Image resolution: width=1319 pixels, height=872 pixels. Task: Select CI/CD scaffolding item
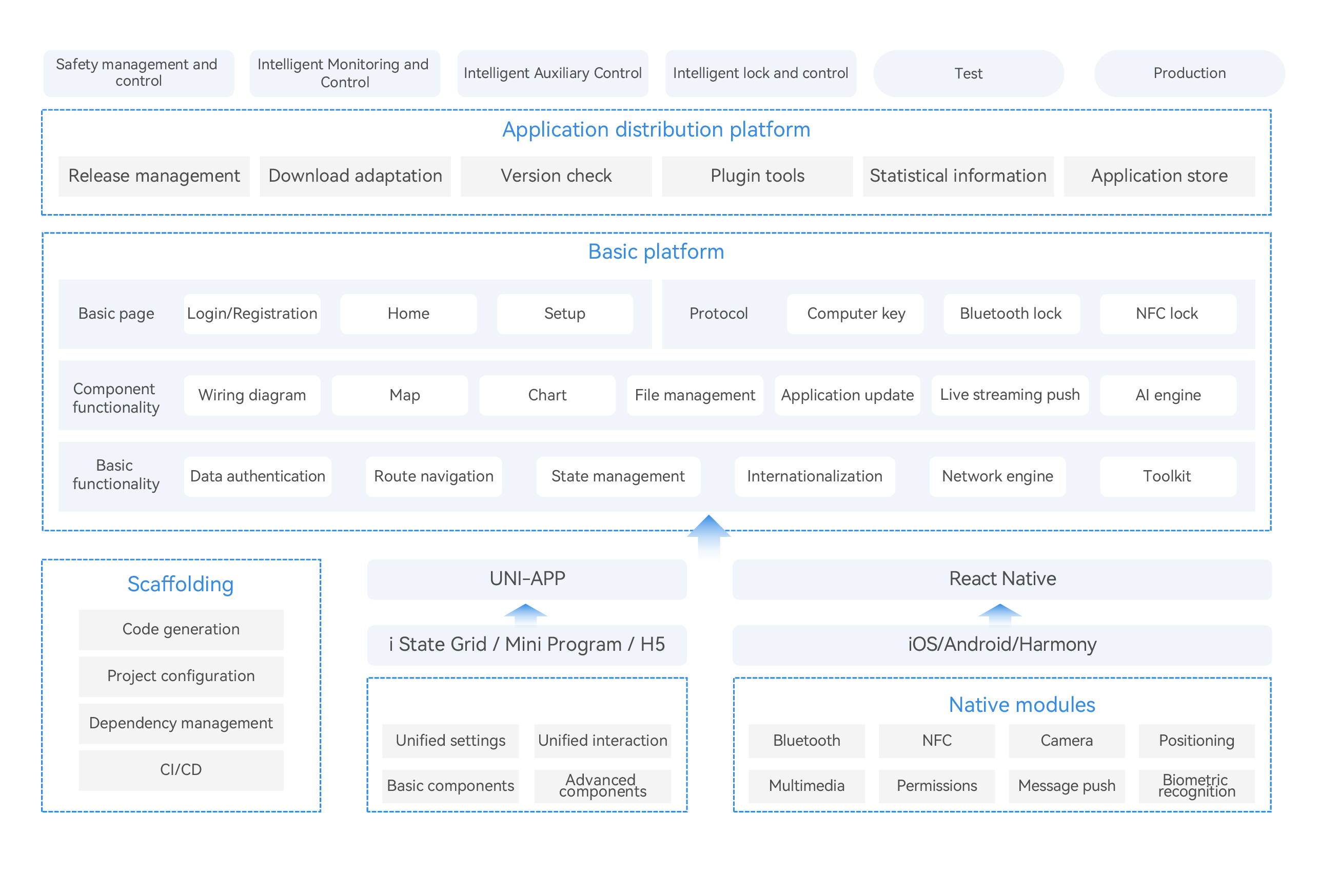181,770
